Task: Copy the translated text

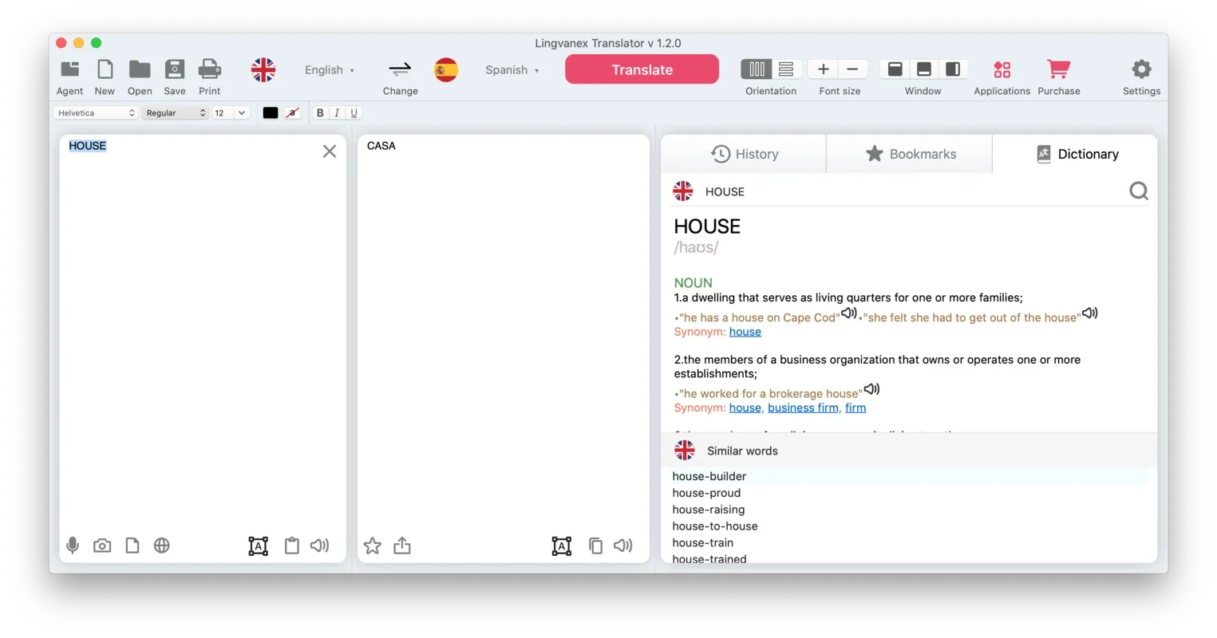Action: click(595, 545)
